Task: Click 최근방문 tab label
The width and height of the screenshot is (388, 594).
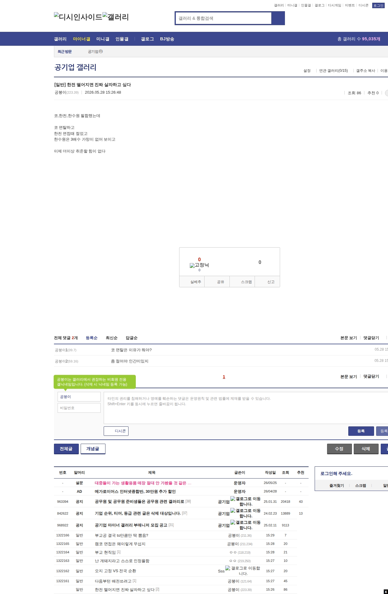Action: (x=65, y=52)
